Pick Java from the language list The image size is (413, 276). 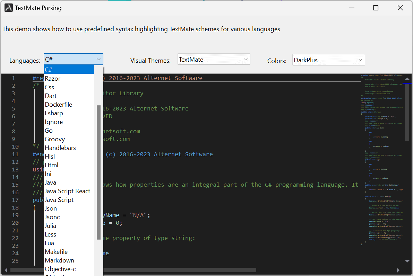[69, 182]
